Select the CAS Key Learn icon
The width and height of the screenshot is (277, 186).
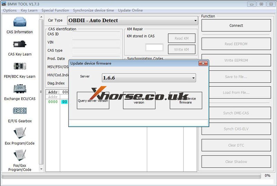coord(20,44)
